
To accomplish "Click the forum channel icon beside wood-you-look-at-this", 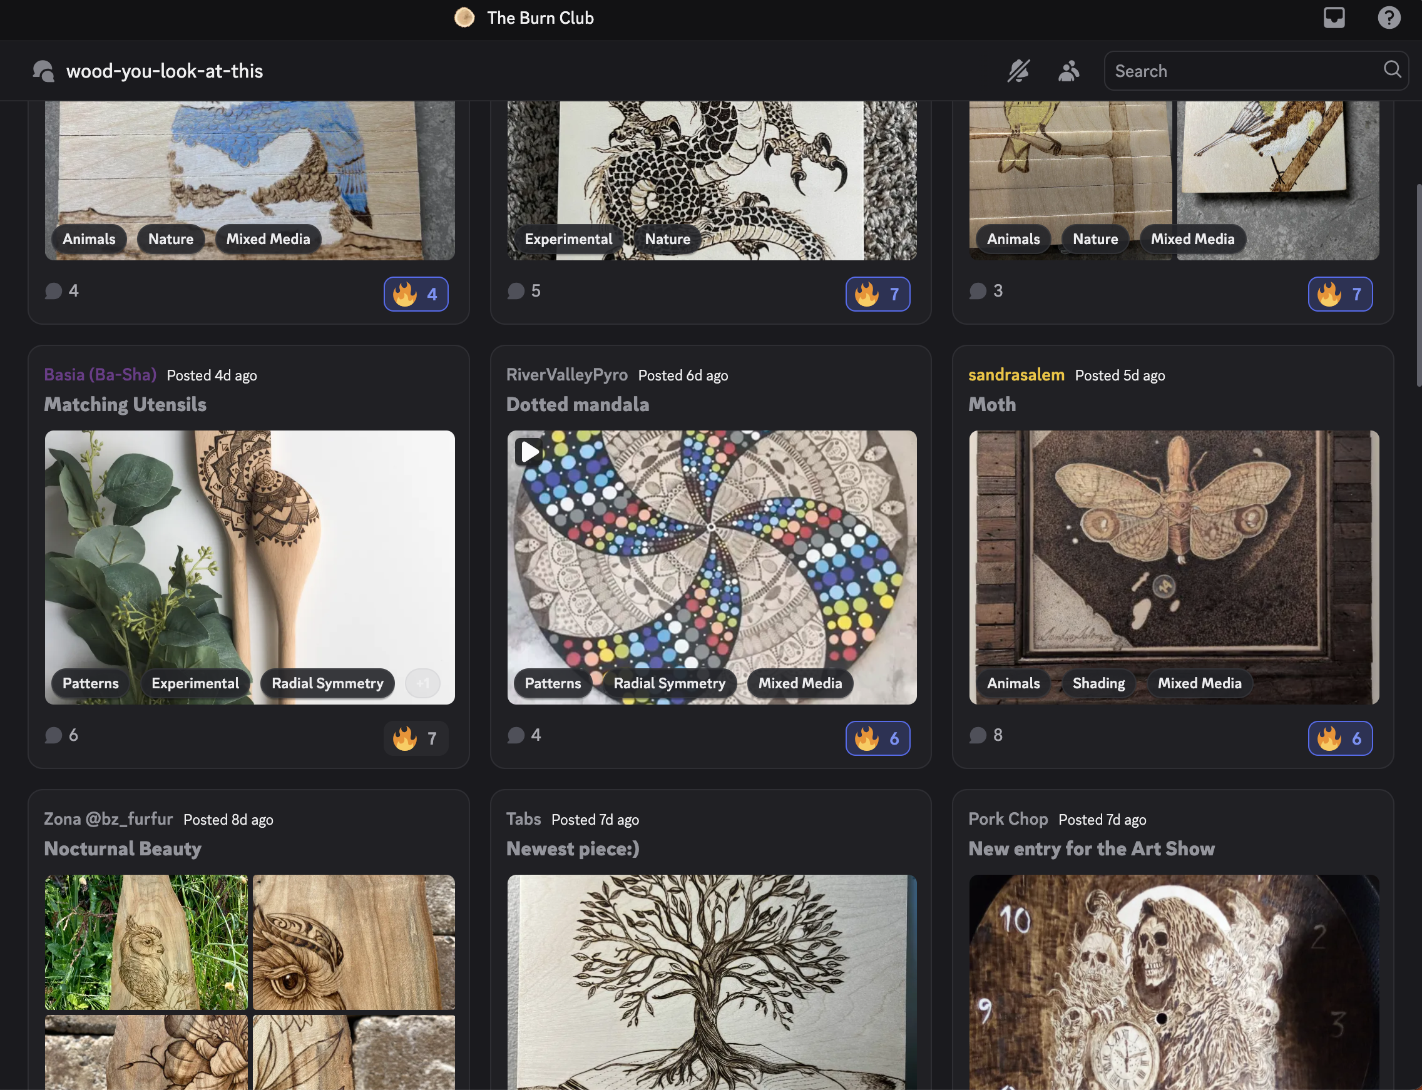I will [43, 71].
